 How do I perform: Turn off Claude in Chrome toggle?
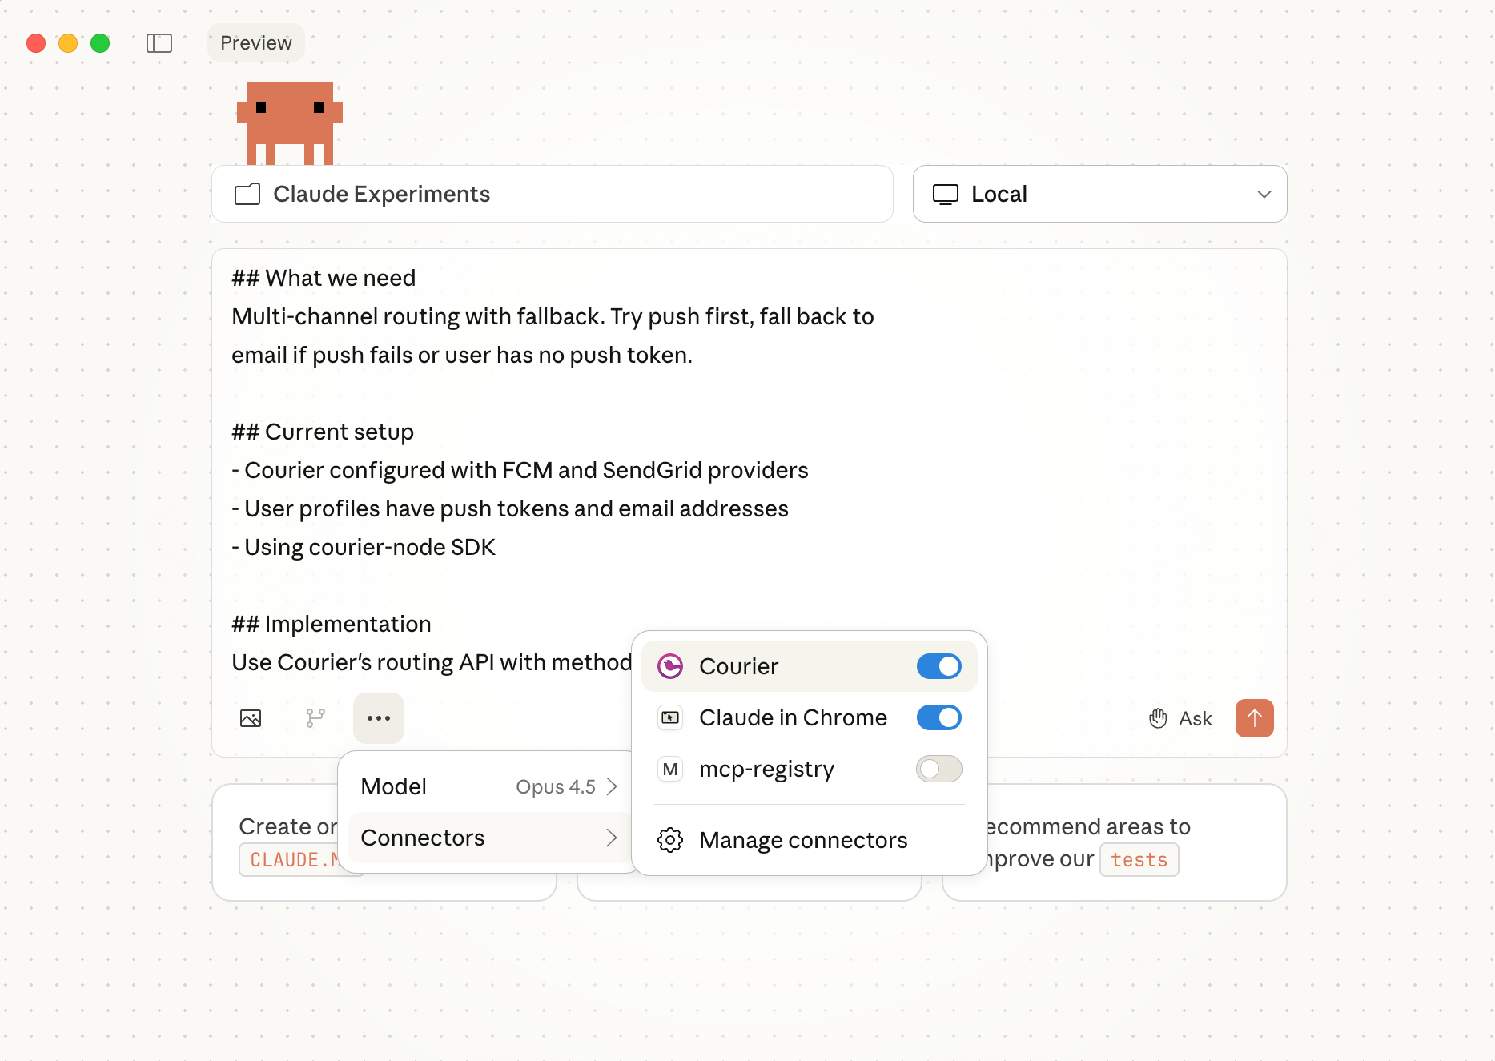tap(938, 717)
